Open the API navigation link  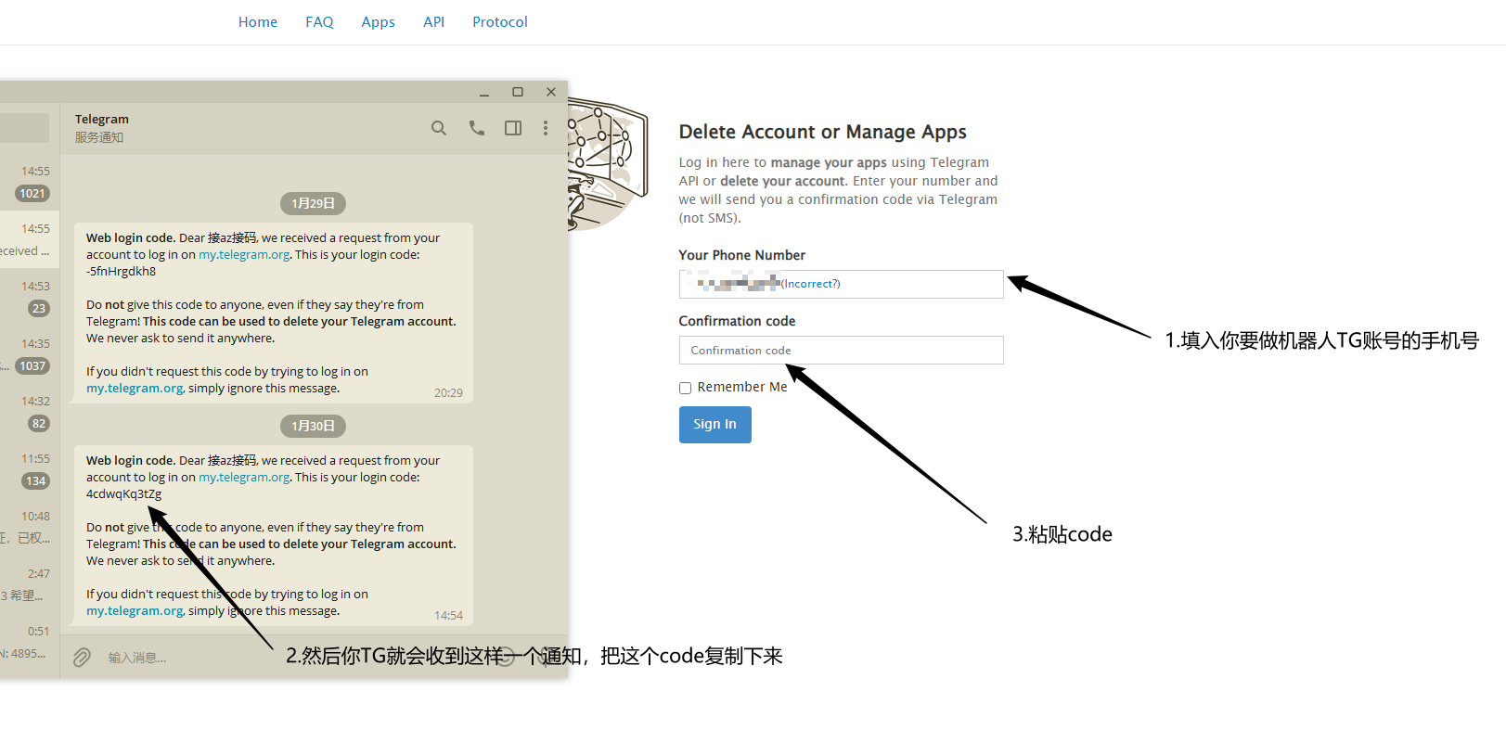433,22
